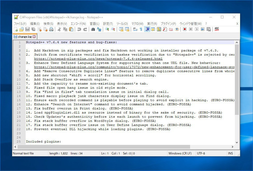Open the 言語(L) menu
Image resolution: width=253 pixels, height=171 pixels.
95,24
